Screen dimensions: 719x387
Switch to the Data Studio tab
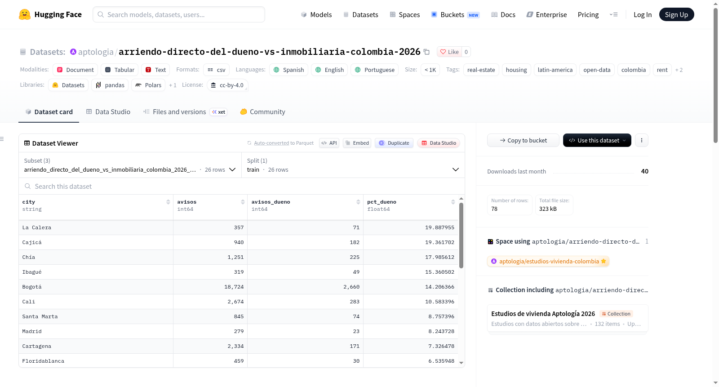[108, 112]
